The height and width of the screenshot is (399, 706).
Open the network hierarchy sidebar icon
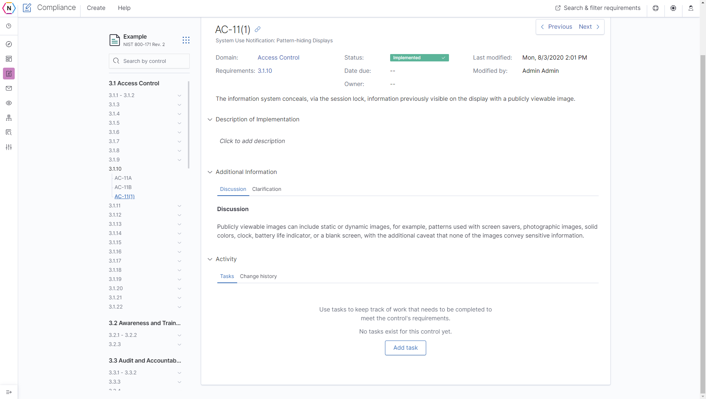pyautogui.click(x=9, y=118)
